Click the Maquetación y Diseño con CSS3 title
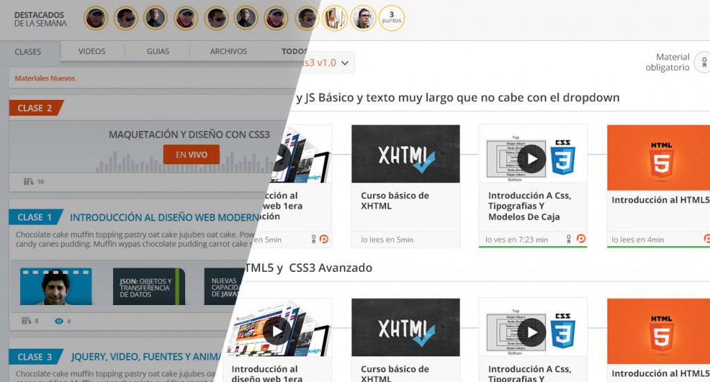The height and width of the screenshot is (382, 710). coord(189,134)
